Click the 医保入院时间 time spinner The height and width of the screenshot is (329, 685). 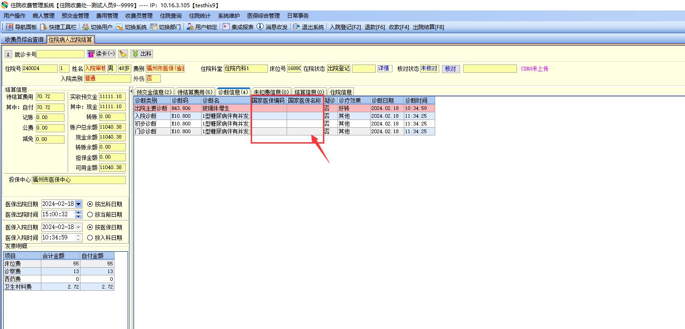79,237
